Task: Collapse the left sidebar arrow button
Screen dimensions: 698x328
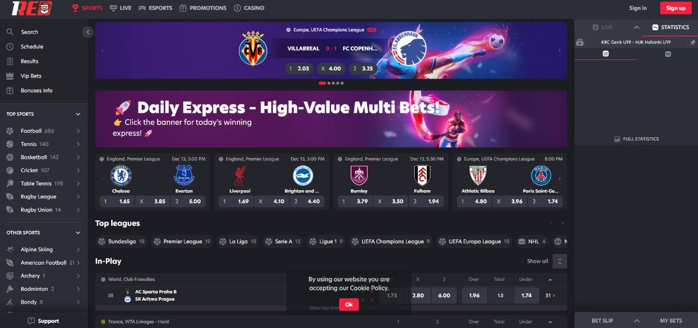Action: pyautogui.click(x=88, y=32)
